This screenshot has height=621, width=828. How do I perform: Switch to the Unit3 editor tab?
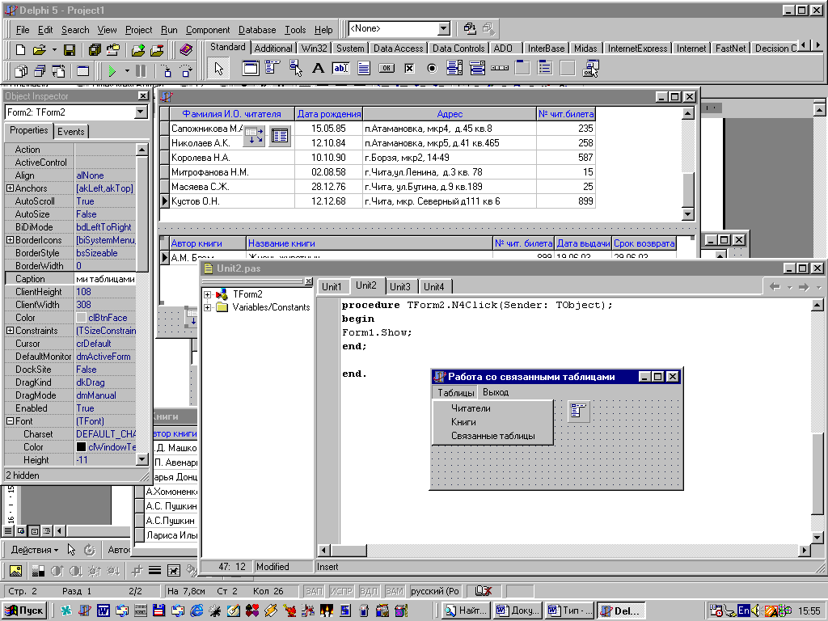(399, 287)
